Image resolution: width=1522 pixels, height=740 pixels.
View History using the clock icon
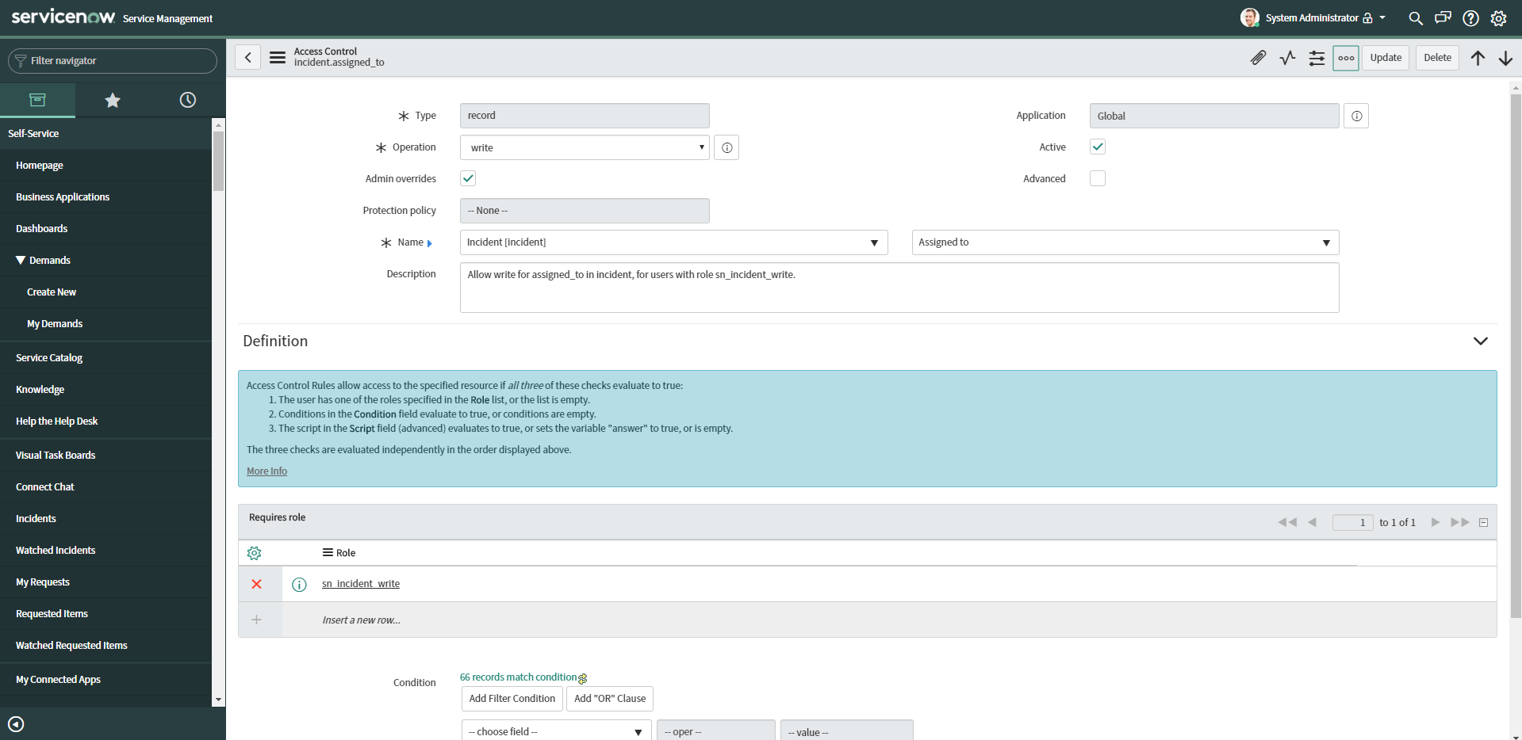click(x=187, y=100)
